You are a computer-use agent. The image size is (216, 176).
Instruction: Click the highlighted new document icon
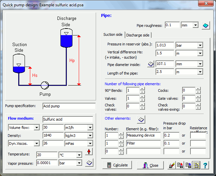click(197, 165)
